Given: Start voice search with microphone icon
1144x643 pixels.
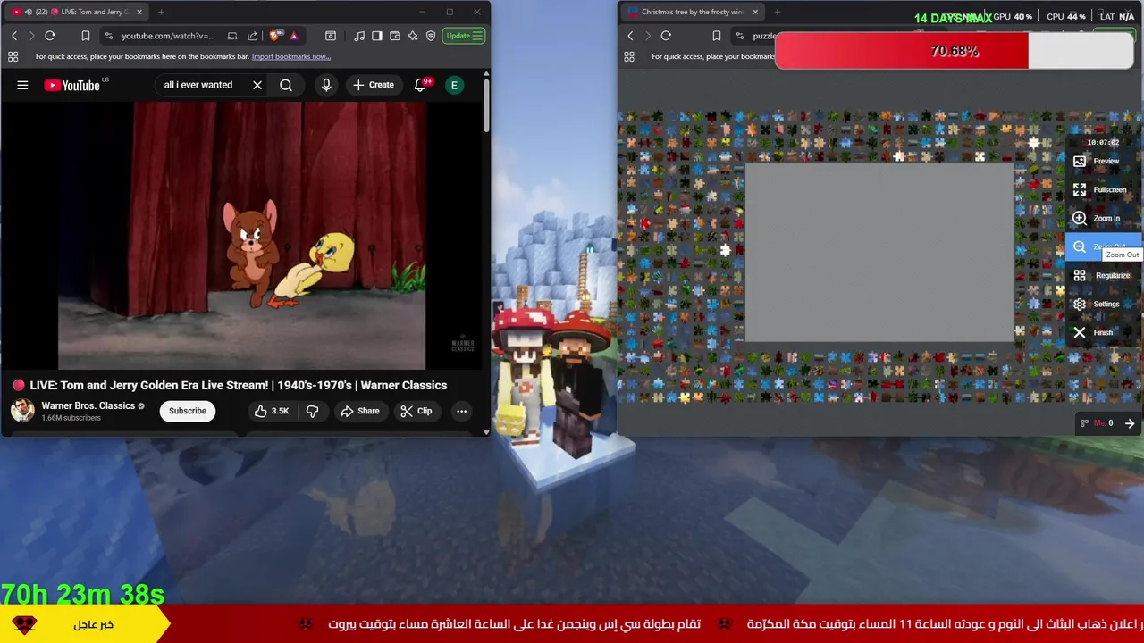Looking at the screenshot, I should click(x=326, y=85).
